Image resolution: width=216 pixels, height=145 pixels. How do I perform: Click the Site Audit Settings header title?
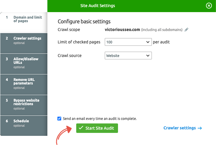97,6
